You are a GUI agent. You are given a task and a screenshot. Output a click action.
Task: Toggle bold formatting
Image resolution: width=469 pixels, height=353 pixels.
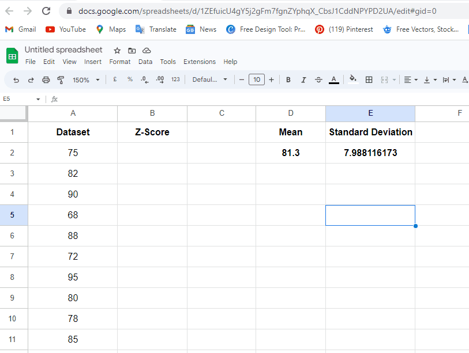288,79
